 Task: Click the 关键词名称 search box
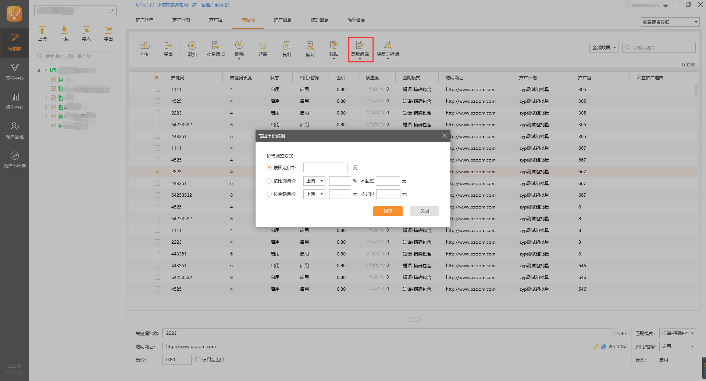point(659,48)
